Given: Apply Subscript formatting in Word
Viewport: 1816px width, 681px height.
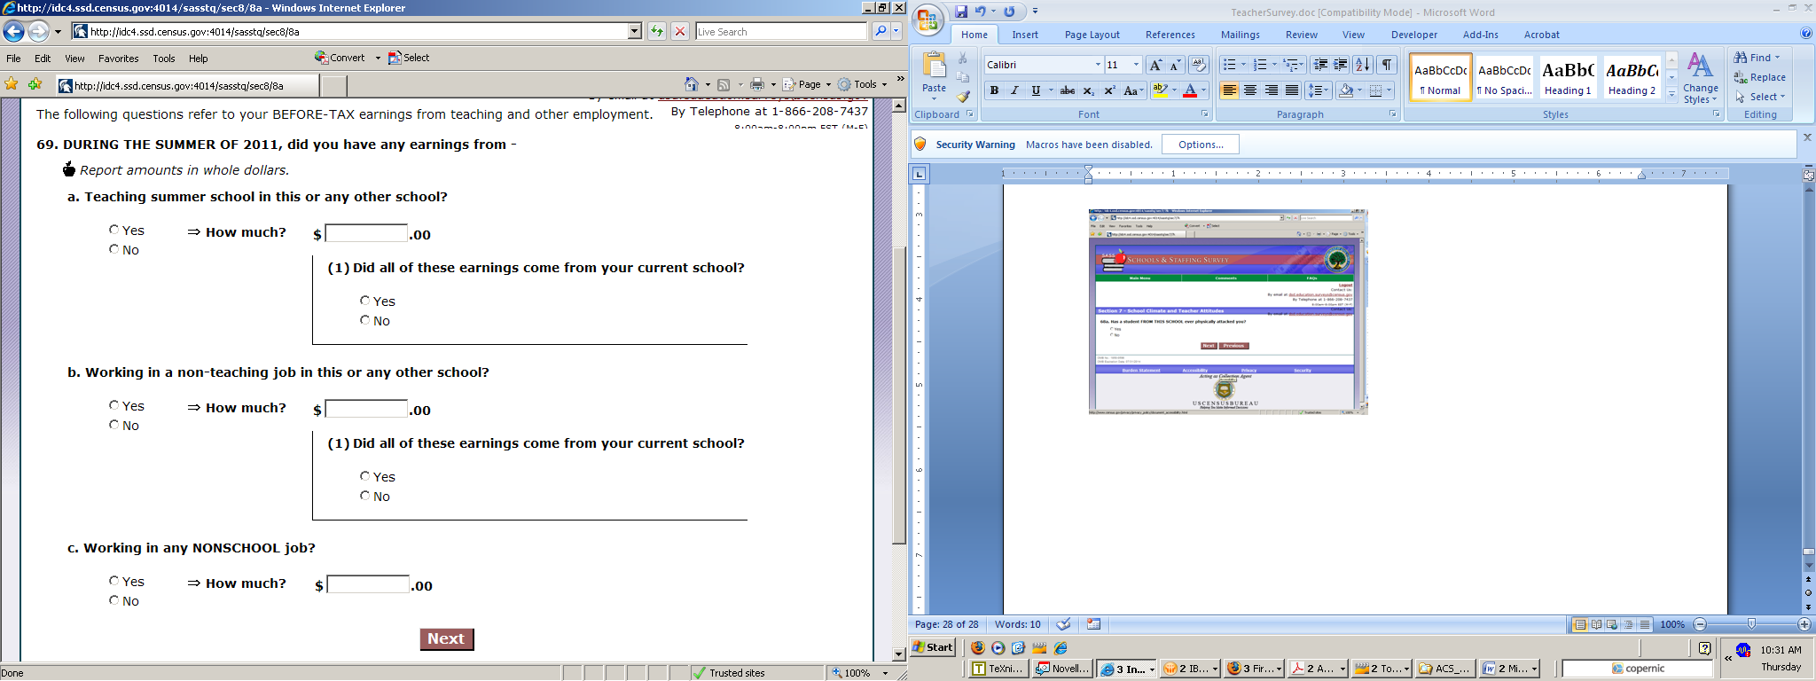Looking at the screenshot, I should pyautogui.click(x=1088, y=90).
